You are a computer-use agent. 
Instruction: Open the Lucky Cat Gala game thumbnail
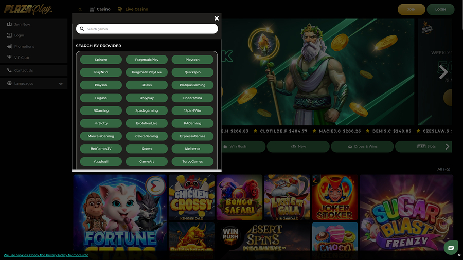pos(287,197)
